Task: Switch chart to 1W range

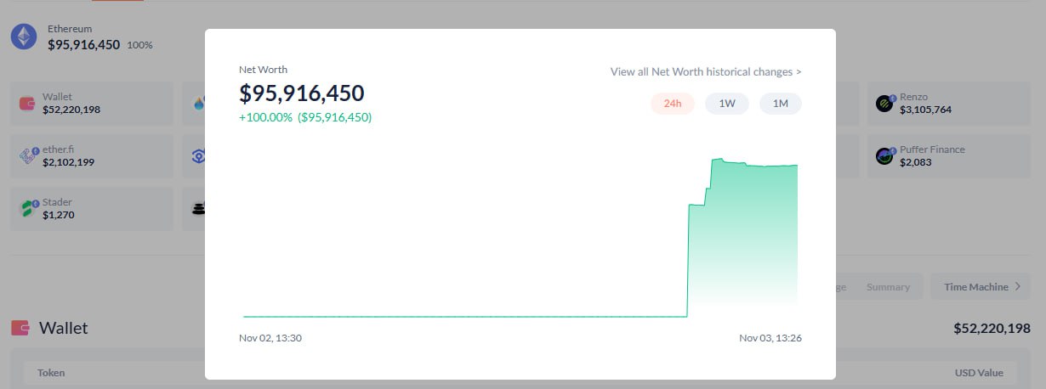Action: [x=726, y=104]
